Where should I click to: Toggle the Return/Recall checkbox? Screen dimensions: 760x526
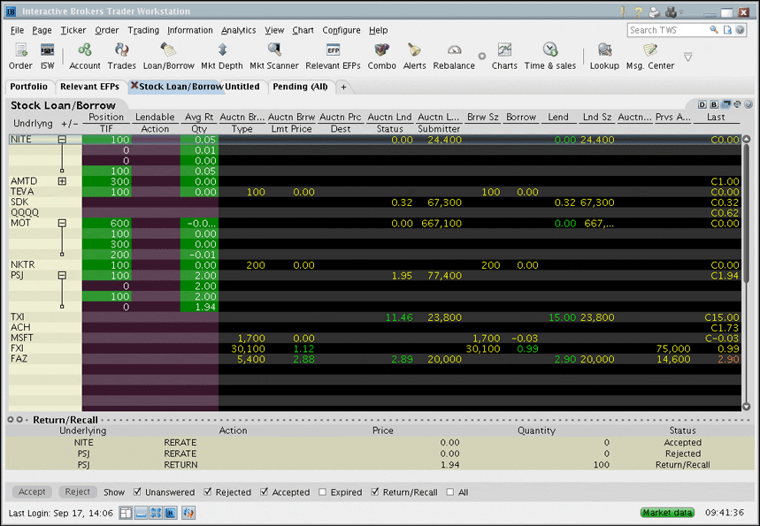tap(374, 492)
